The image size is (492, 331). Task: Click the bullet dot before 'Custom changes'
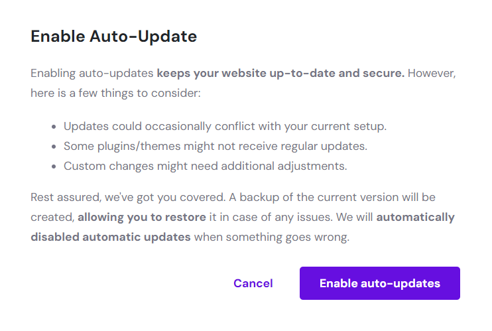coord(54,166)
